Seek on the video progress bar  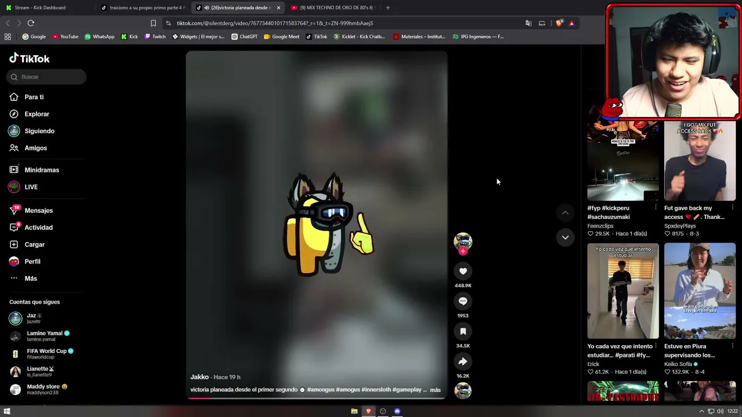317,398
